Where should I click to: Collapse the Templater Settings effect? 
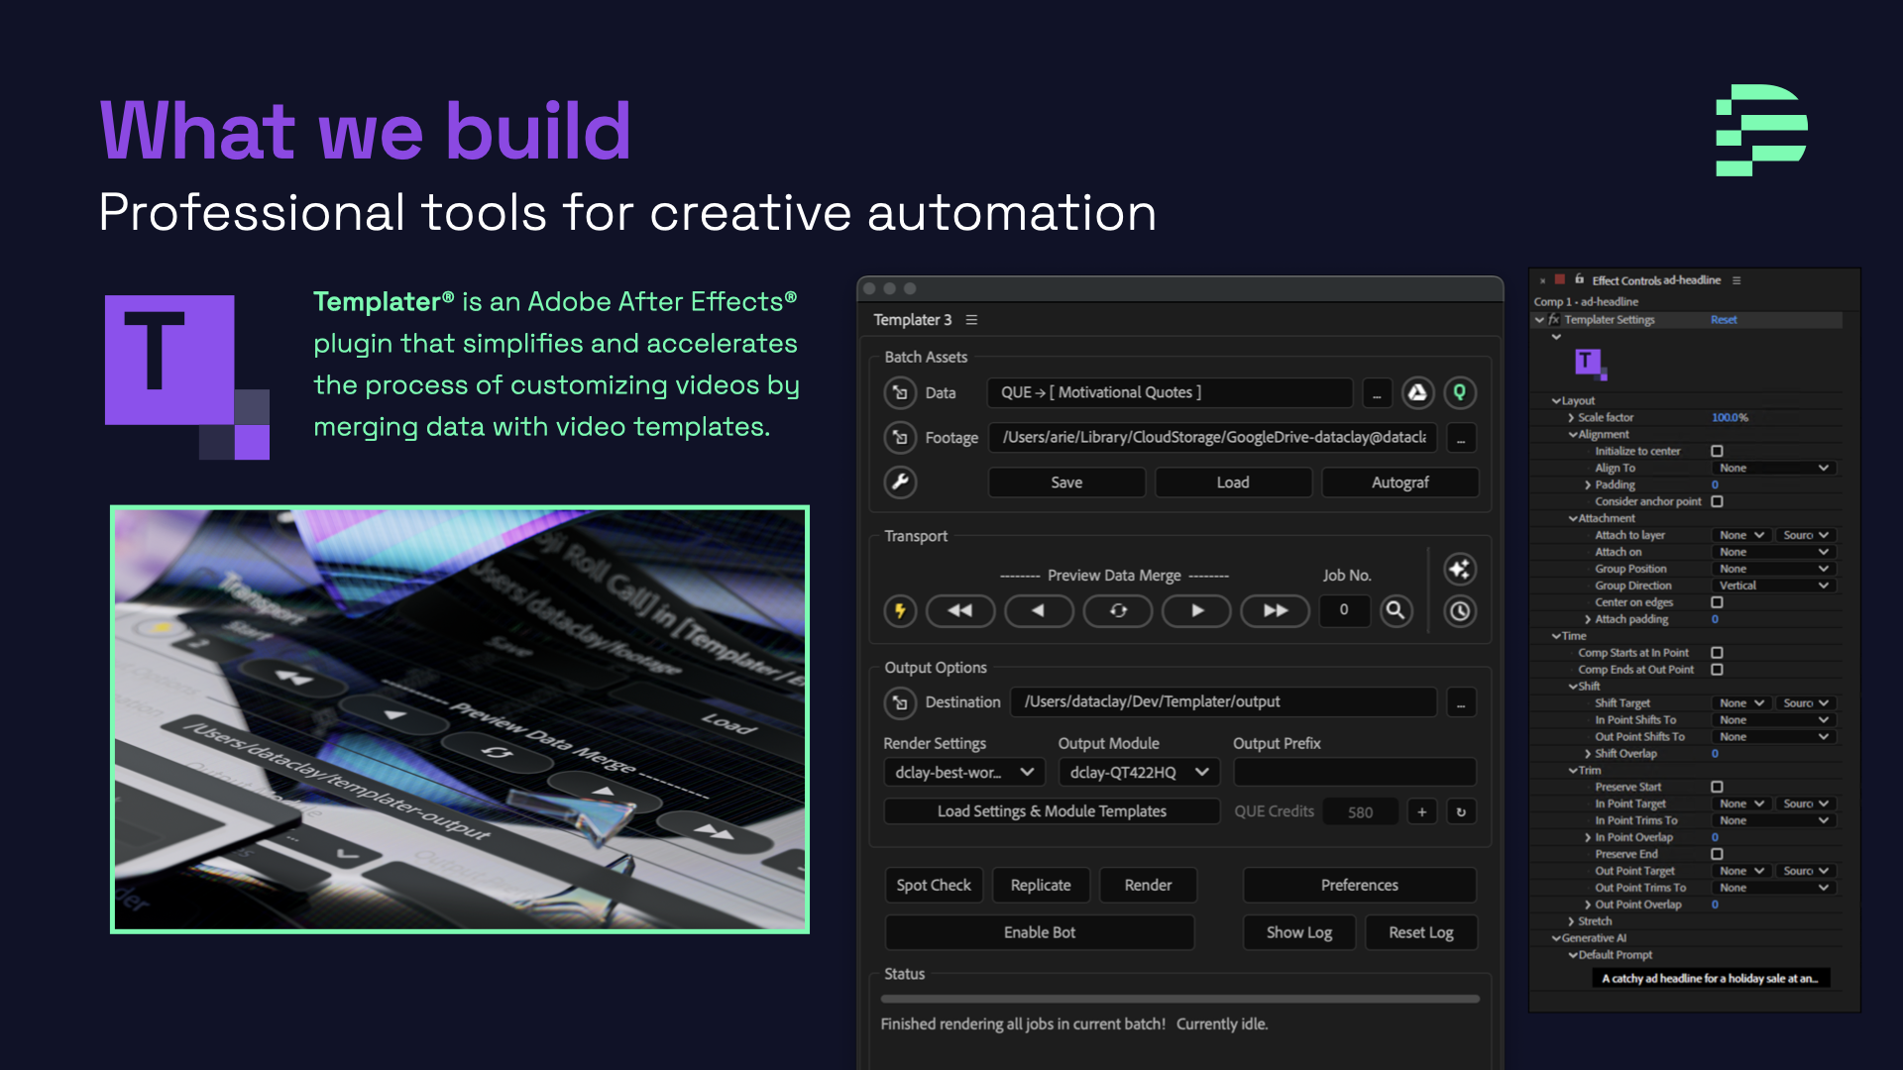(1539, 320)
